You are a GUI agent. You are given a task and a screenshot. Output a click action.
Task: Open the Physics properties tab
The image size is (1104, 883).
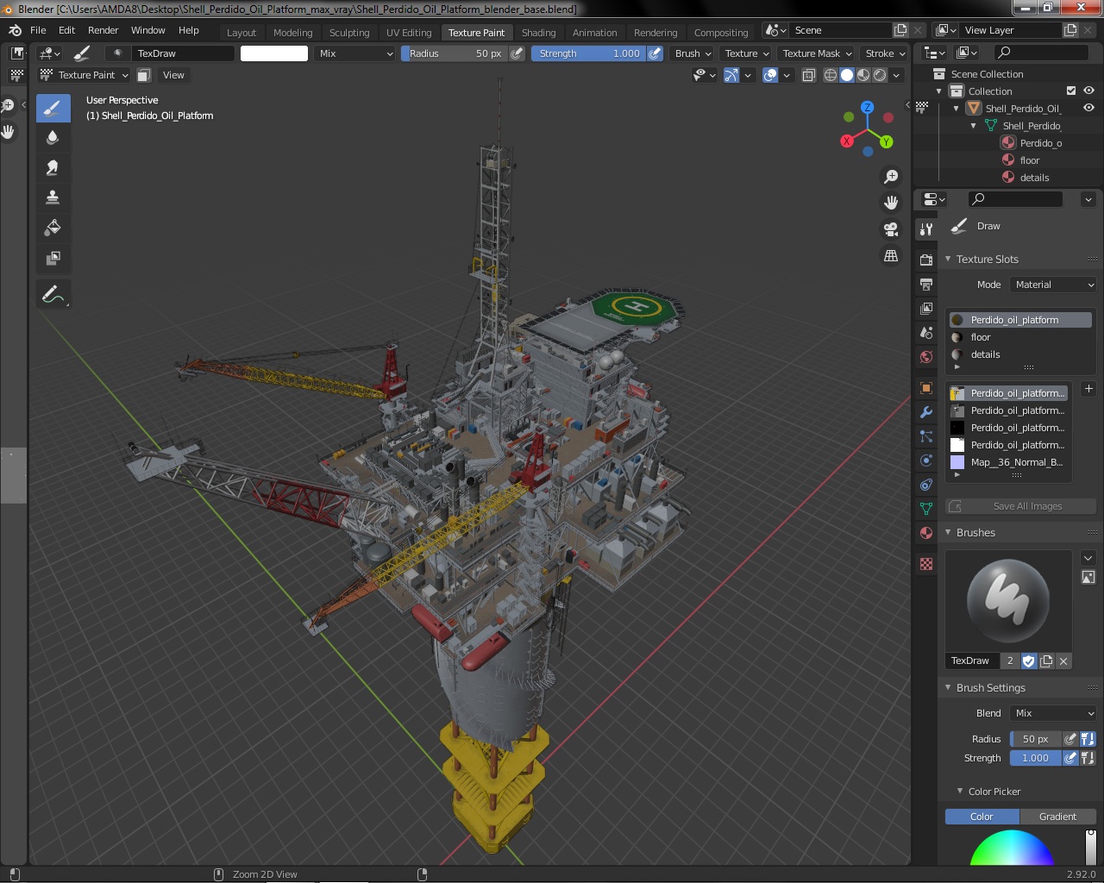926,460
